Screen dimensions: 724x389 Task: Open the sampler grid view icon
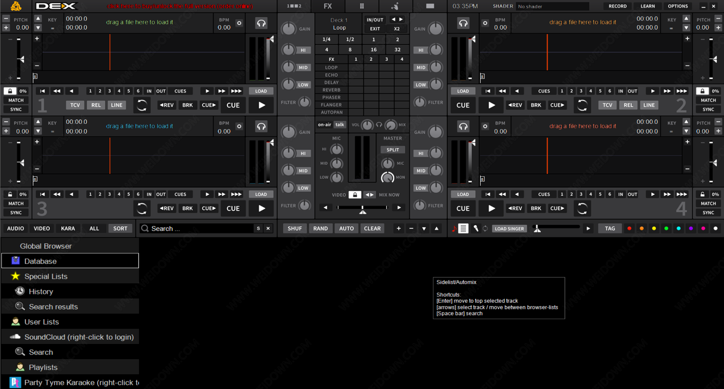pos(361,6)
